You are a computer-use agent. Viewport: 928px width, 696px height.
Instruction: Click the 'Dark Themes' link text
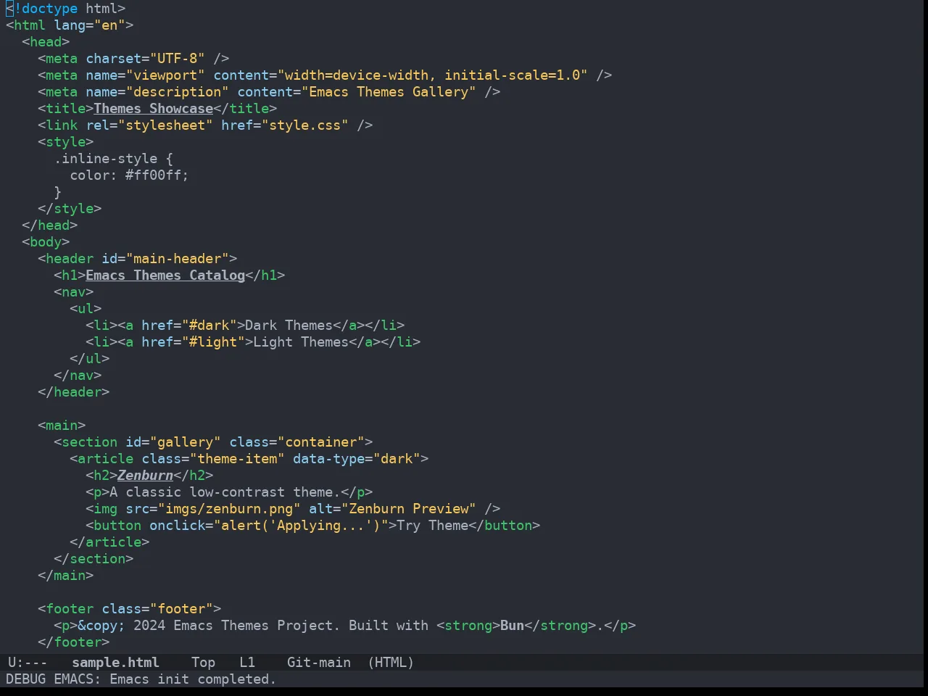[x=289, y=326]
